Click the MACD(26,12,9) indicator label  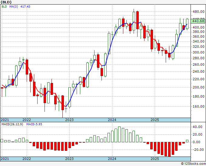(x=12, y=124)
